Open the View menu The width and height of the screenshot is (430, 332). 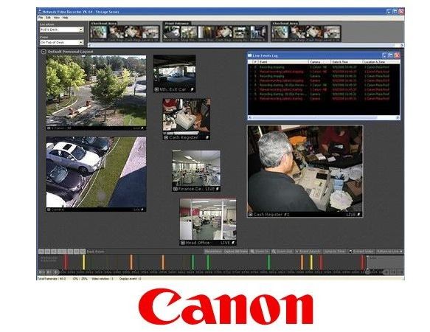coord(57,18)
